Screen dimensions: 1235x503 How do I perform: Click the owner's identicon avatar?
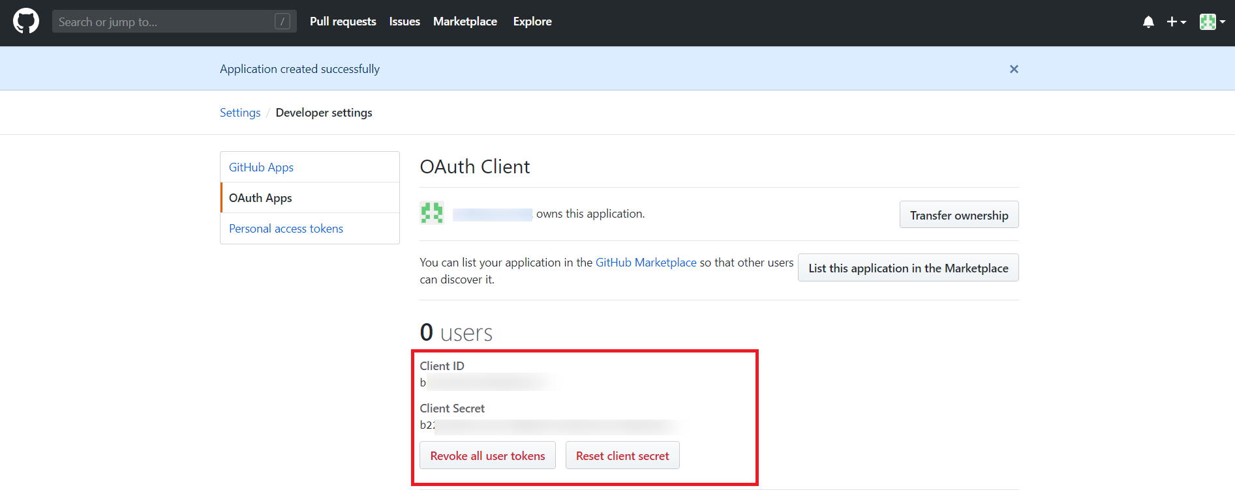[432, 213]
